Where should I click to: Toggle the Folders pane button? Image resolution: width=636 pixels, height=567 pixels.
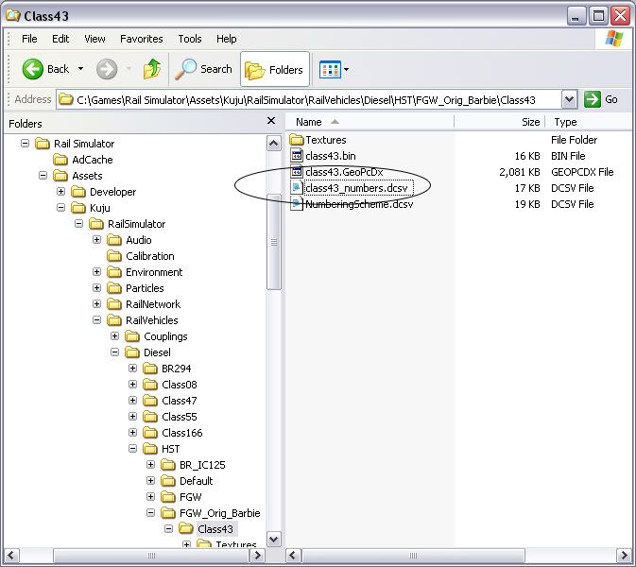275,69
